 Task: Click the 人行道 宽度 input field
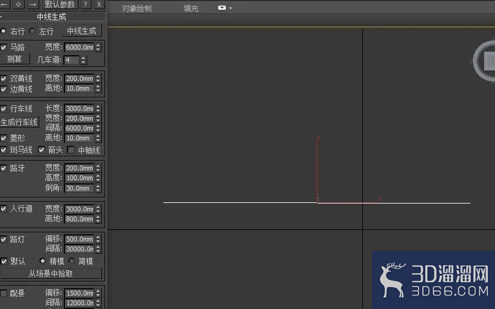80,209
